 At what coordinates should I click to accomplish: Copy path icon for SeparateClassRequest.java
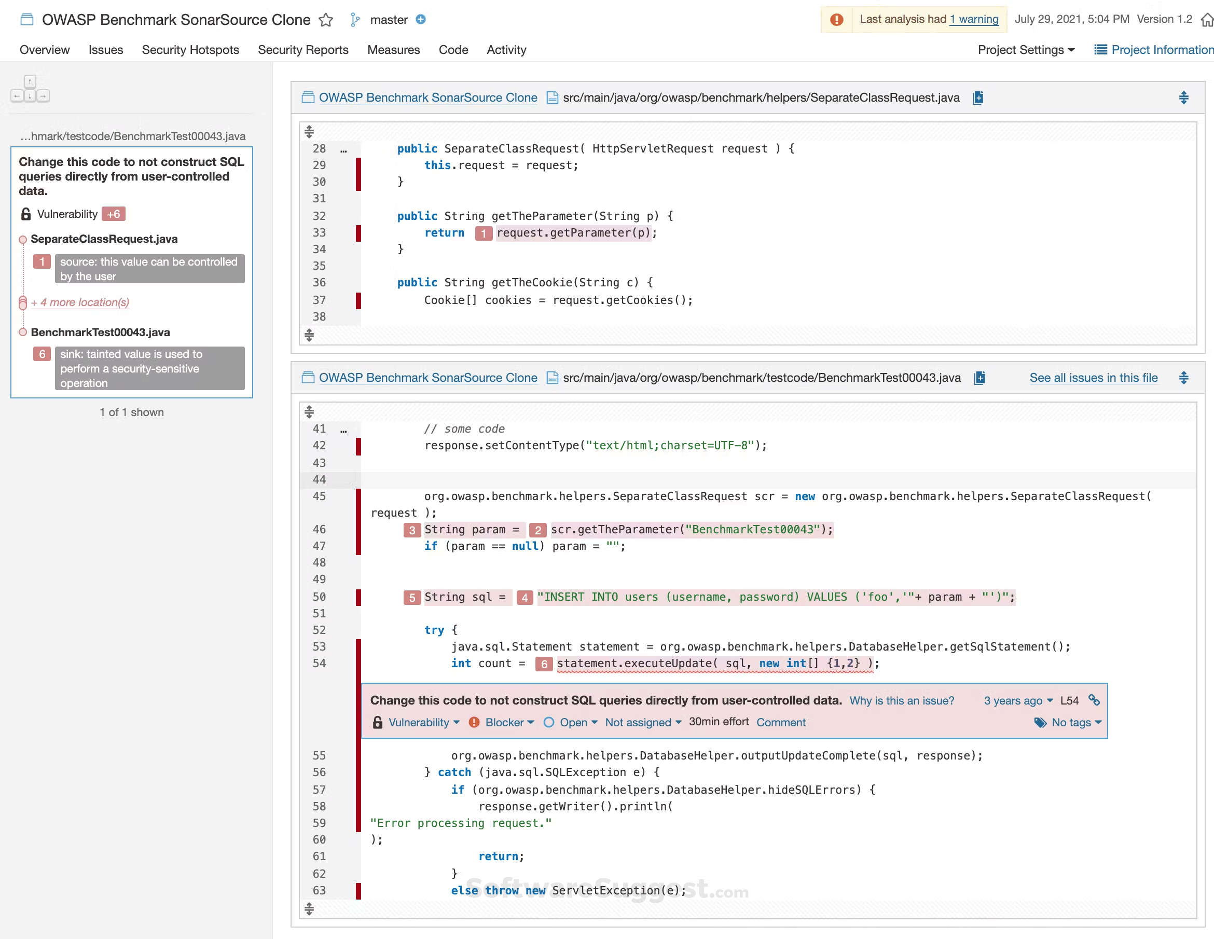(978, 98)
